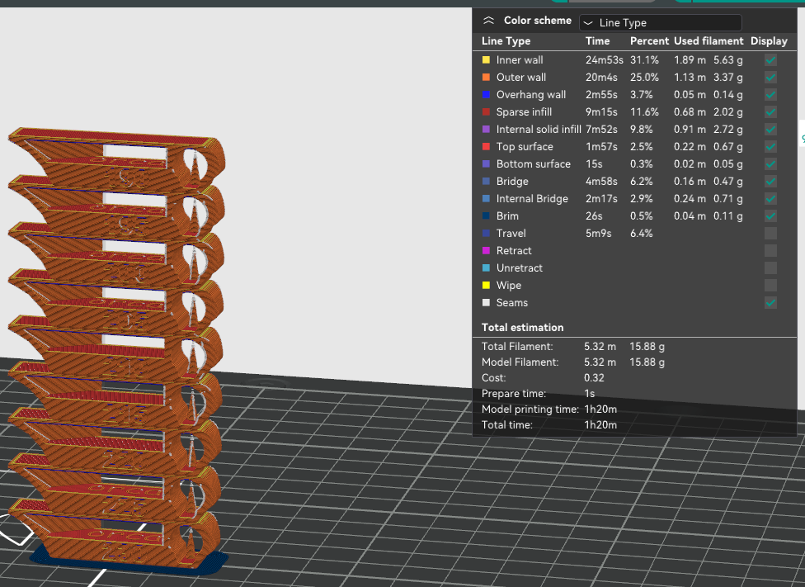The width and height of the screenshot is (805, 587).
Task: Toggle Internal solid infill display checkbox
Action: (x=770, y=130)
